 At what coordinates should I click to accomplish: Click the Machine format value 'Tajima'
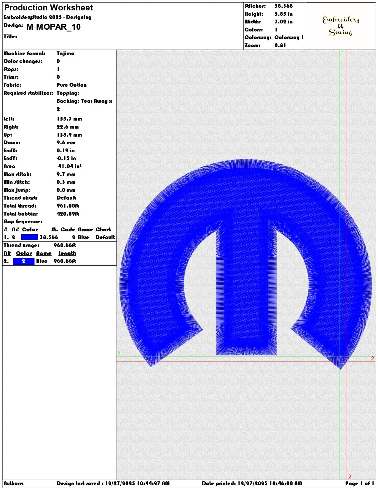pyautogui.click(x=66, y=53)
